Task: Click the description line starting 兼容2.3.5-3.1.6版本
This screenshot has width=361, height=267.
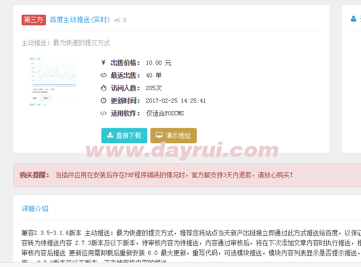Action: click(x=191, y=233)
